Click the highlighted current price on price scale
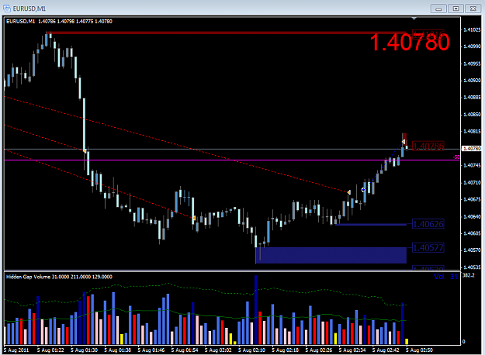 point(472,149)
